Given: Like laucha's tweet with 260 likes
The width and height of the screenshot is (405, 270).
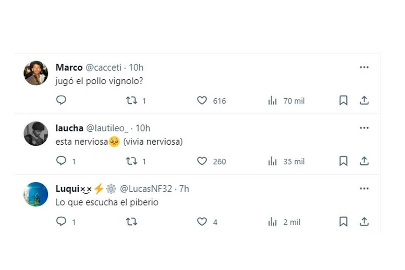Looking at the screenshot, I should coord(202,161).
